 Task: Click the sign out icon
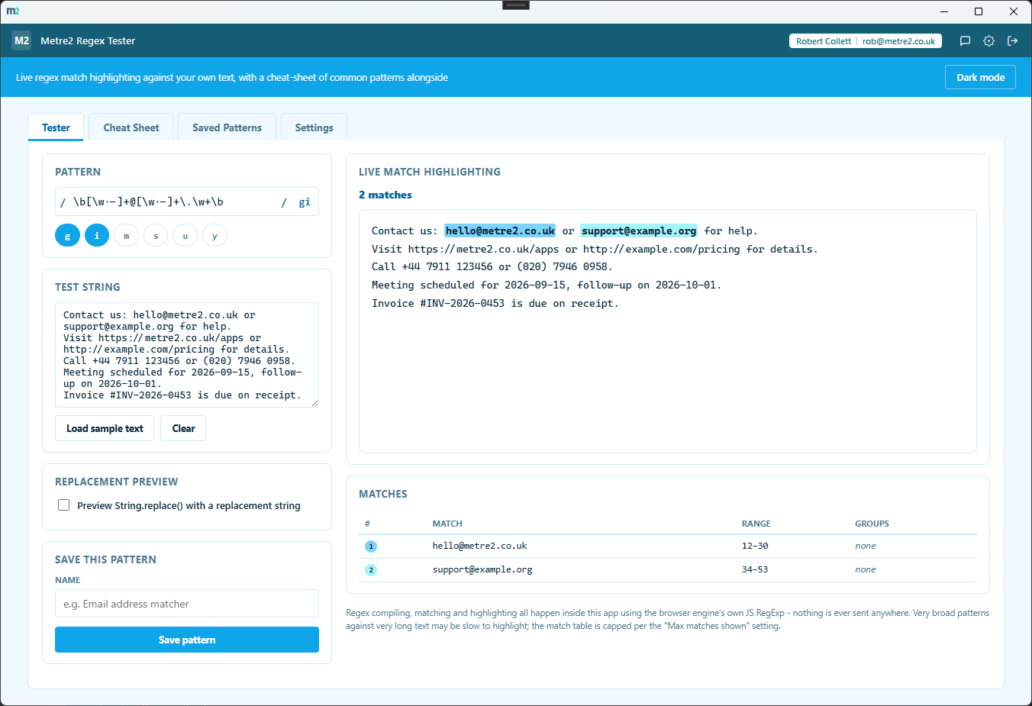(x=1012, y=41)
